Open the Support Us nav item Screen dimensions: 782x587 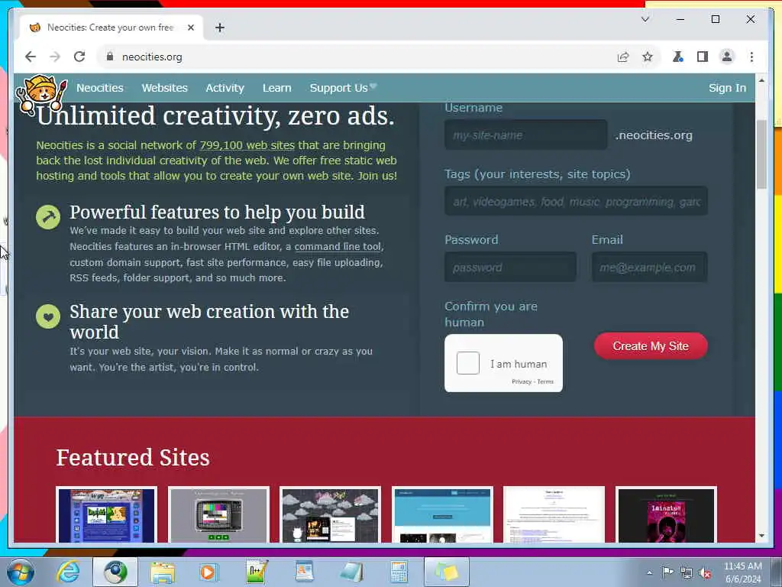(343, 88)
